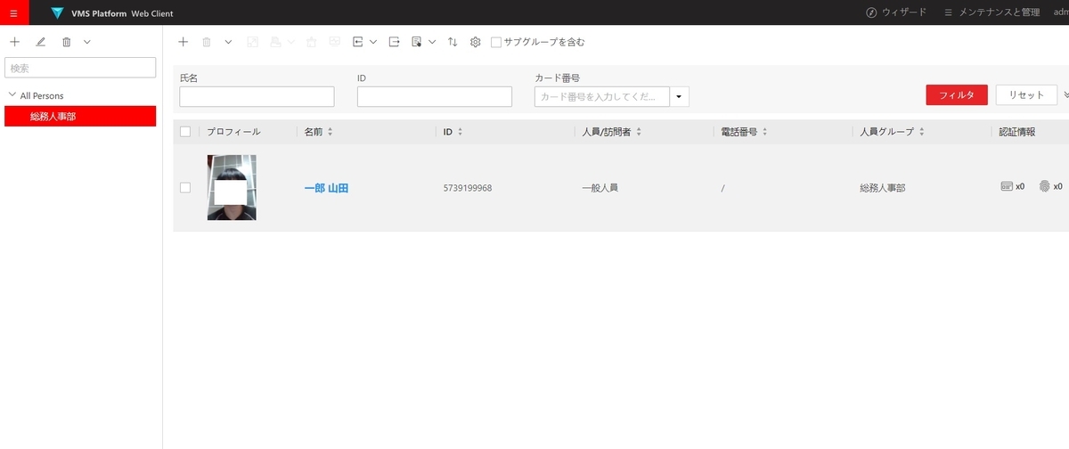The height and width of the screenshot is (449, 1069).
Task: Add a new person in list toolbar
Action: click(183, 42)
